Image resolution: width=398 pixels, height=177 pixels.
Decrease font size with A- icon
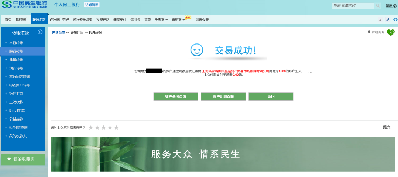tap(381, 20)
